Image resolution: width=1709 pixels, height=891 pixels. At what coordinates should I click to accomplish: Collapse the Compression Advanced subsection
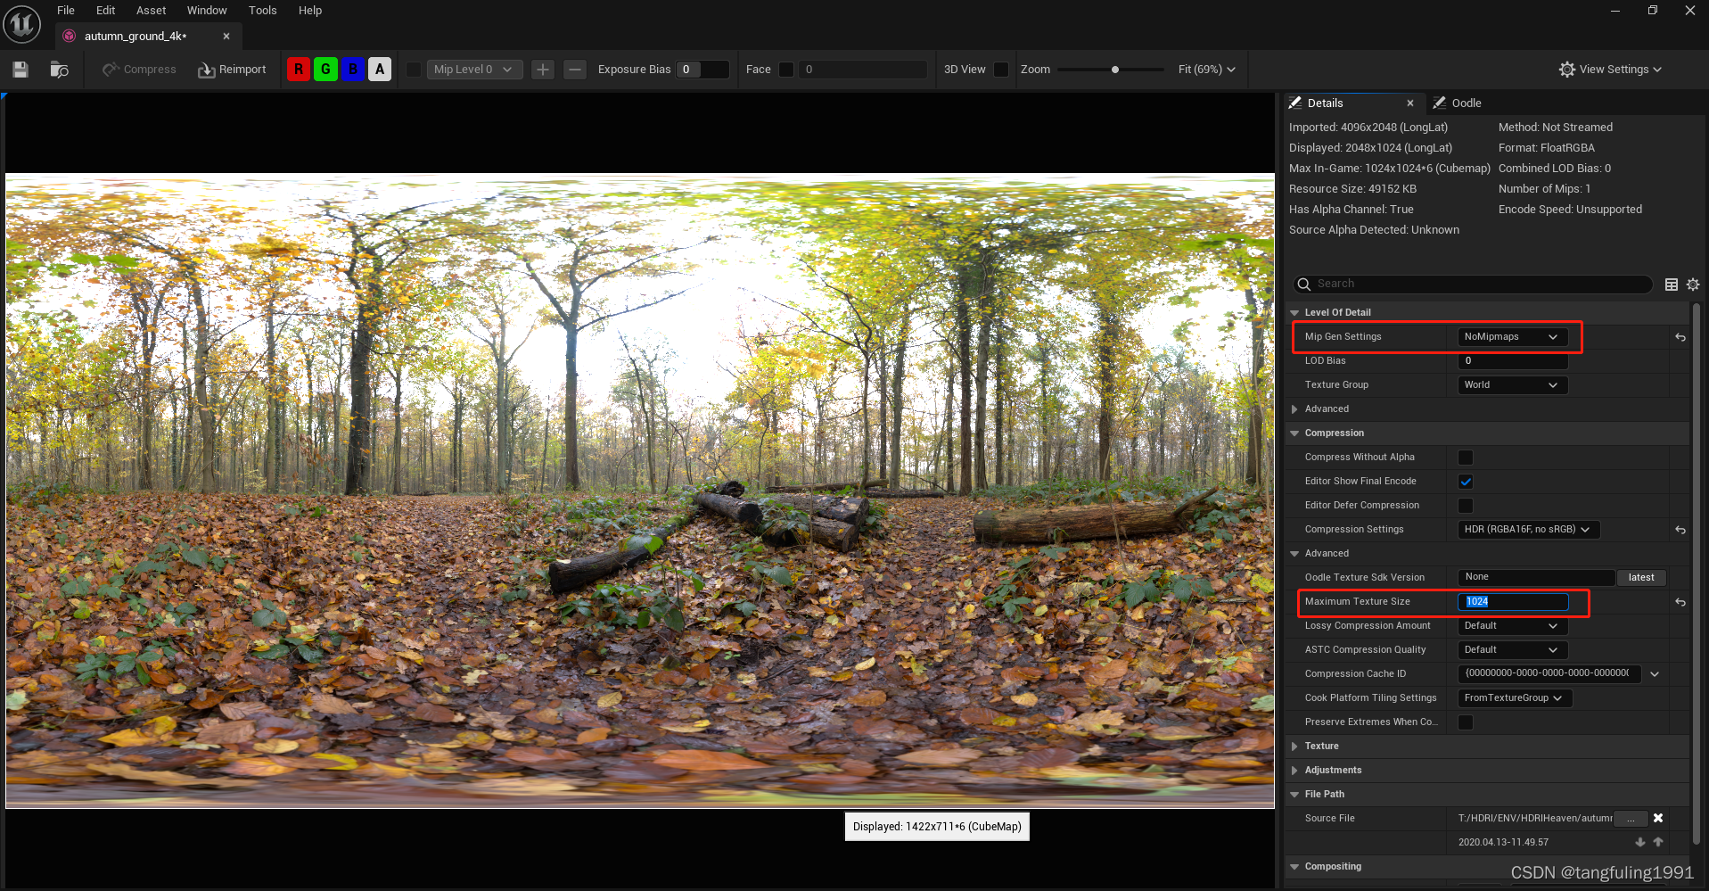(x=1294, y=554)
